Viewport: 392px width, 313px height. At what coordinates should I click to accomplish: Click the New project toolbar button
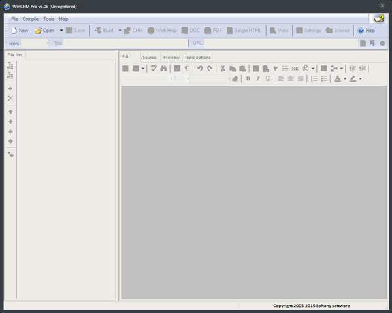[20, 31]
